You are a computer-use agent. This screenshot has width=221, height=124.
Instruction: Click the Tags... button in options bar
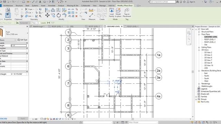(x=35, y=23)
